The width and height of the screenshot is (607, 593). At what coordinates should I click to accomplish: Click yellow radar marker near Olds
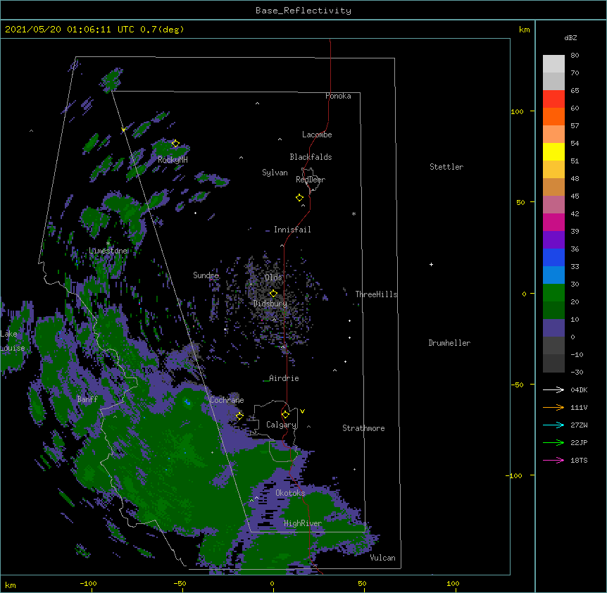coord(273,294)
